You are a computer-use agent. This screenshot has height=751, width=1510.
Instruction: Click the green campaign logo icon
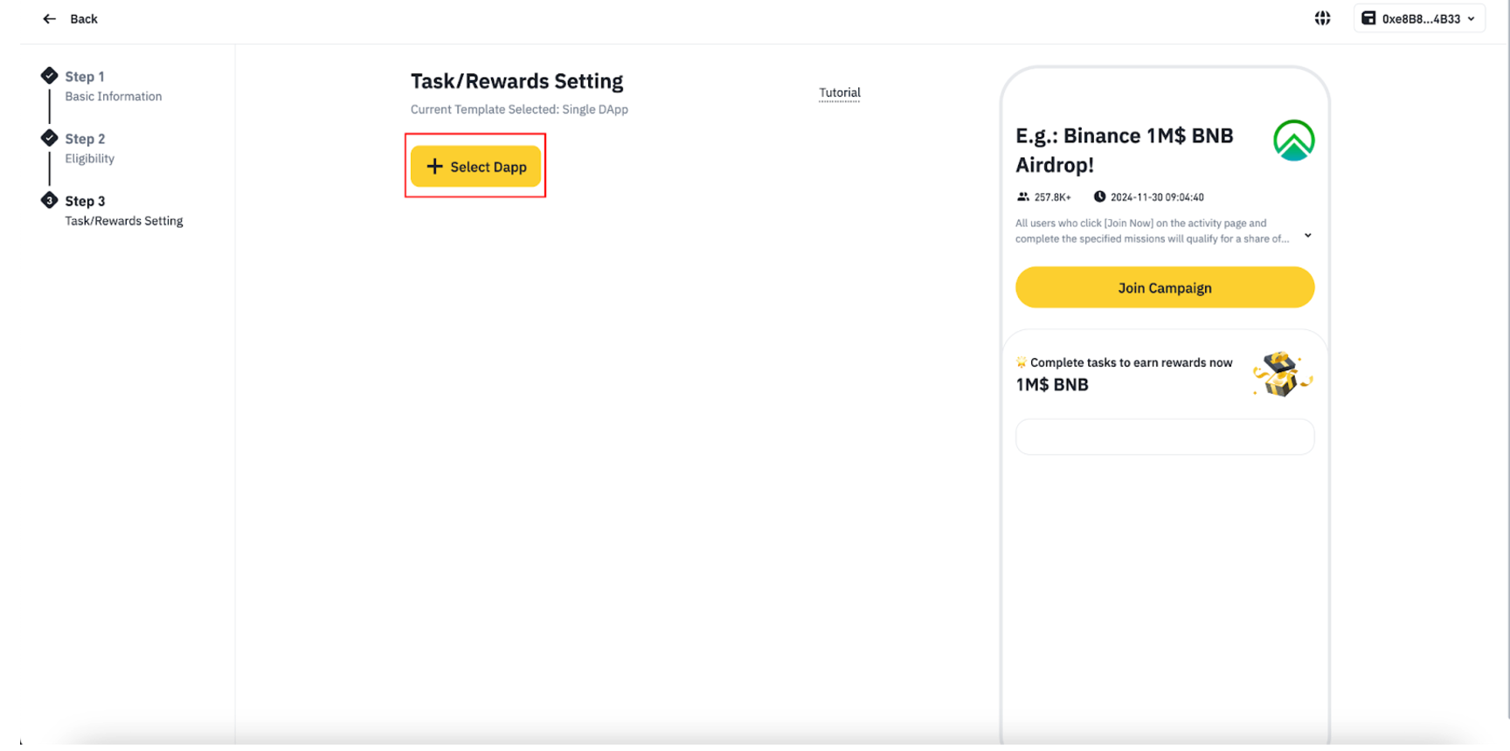1293,141
